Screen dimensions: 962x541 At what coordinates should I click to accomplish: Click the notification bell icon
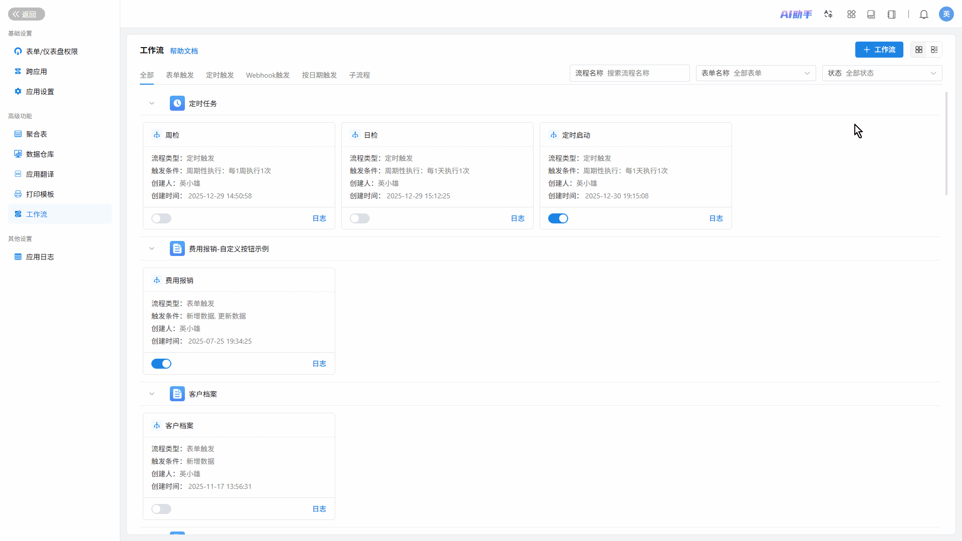click(x=924, y=15)
